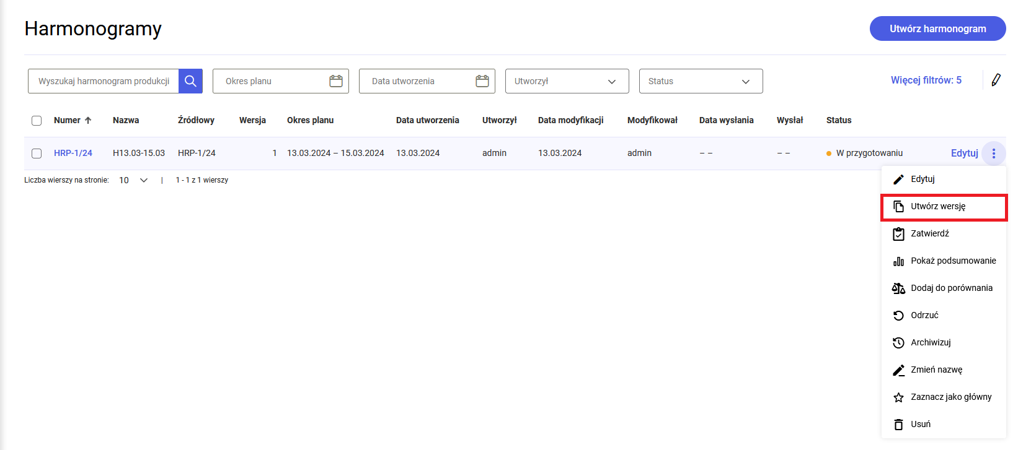The image size is (1031, 450).
Task: Select Zmień nazwę menu item
Action: coord(944,370)
